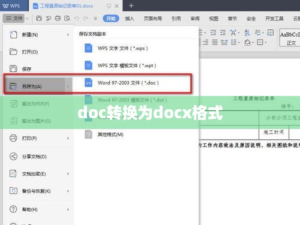Expand the 另存为(A) submenu arrow
Image resolution: width=300 pixels, height=225 pixels.
click(x=68, y=86)
